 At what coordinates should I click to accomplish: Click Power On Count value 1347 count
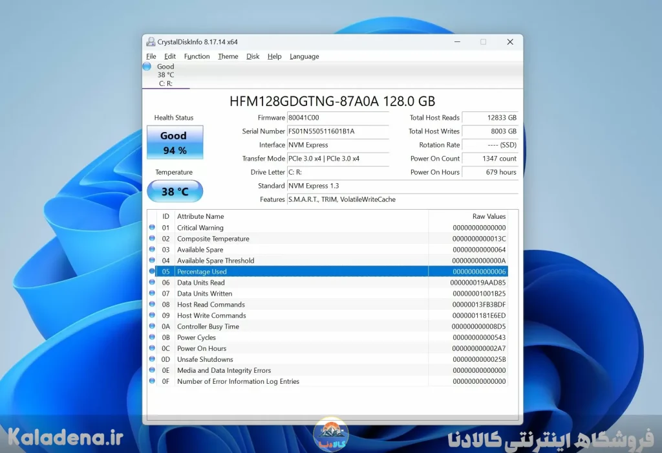(490, 159)
